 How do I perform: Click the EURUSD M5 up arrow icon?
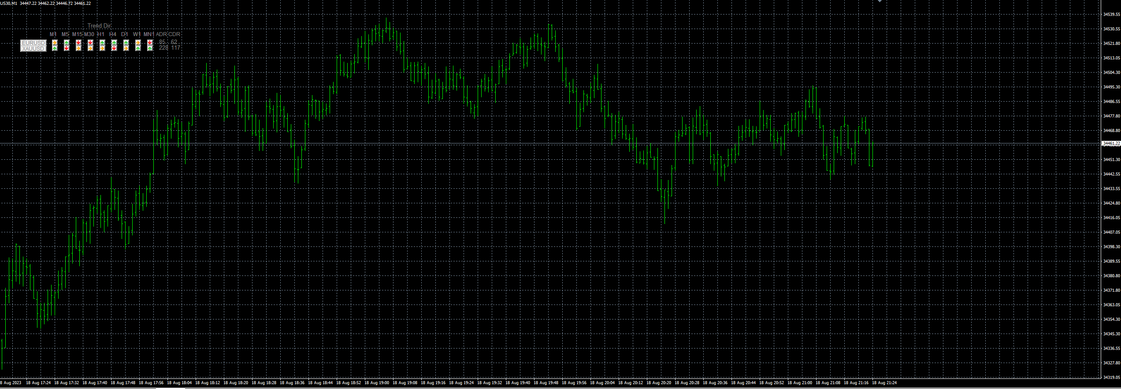pyautogui.click(x=67, y=43)
